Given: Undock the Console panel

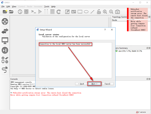Looking at the screenshot, I should tap(147, 79).
